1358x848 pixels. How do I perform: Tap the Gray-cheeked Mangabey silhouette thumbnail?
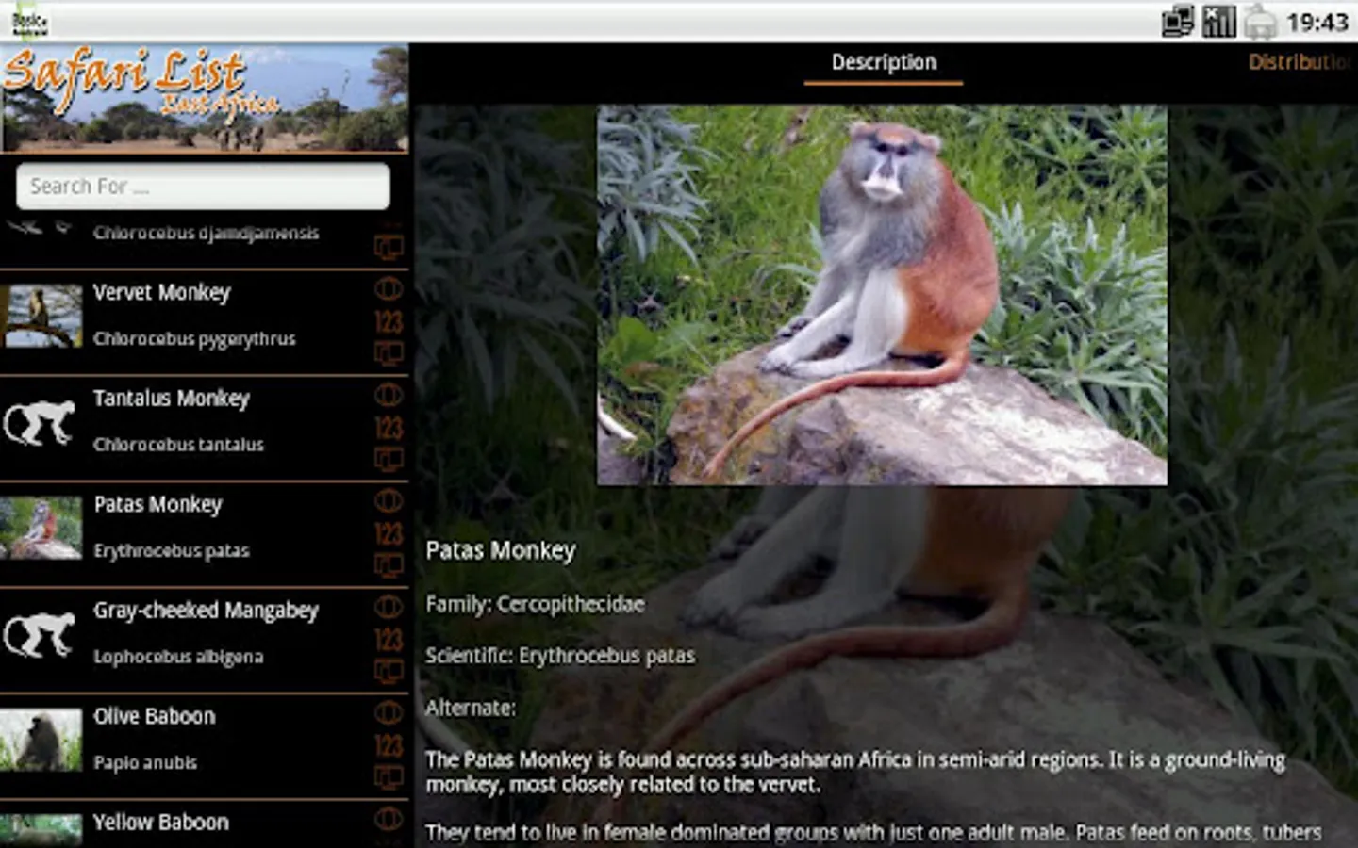tap(40, 634)
